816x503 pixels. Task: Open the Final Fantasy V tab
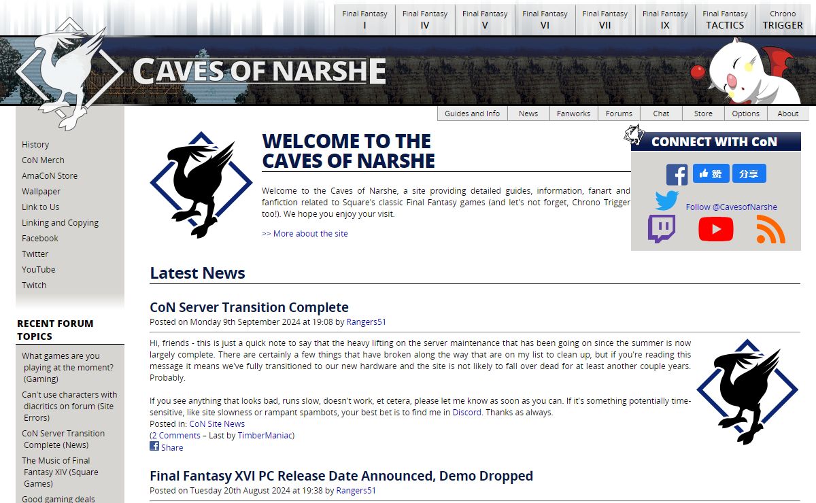(x=485, y=20)
